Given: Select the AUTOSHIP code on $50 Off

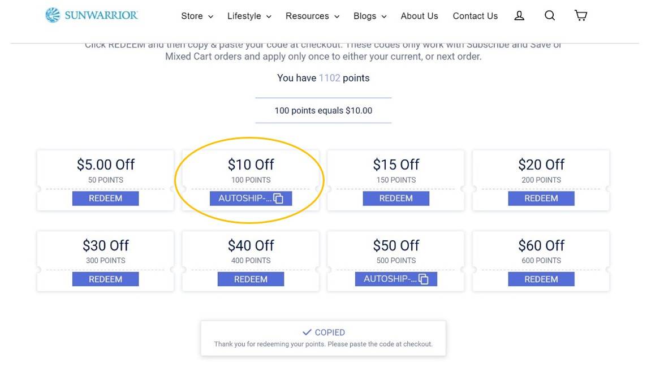Looking at the screenshot, I should coord(390,279).
